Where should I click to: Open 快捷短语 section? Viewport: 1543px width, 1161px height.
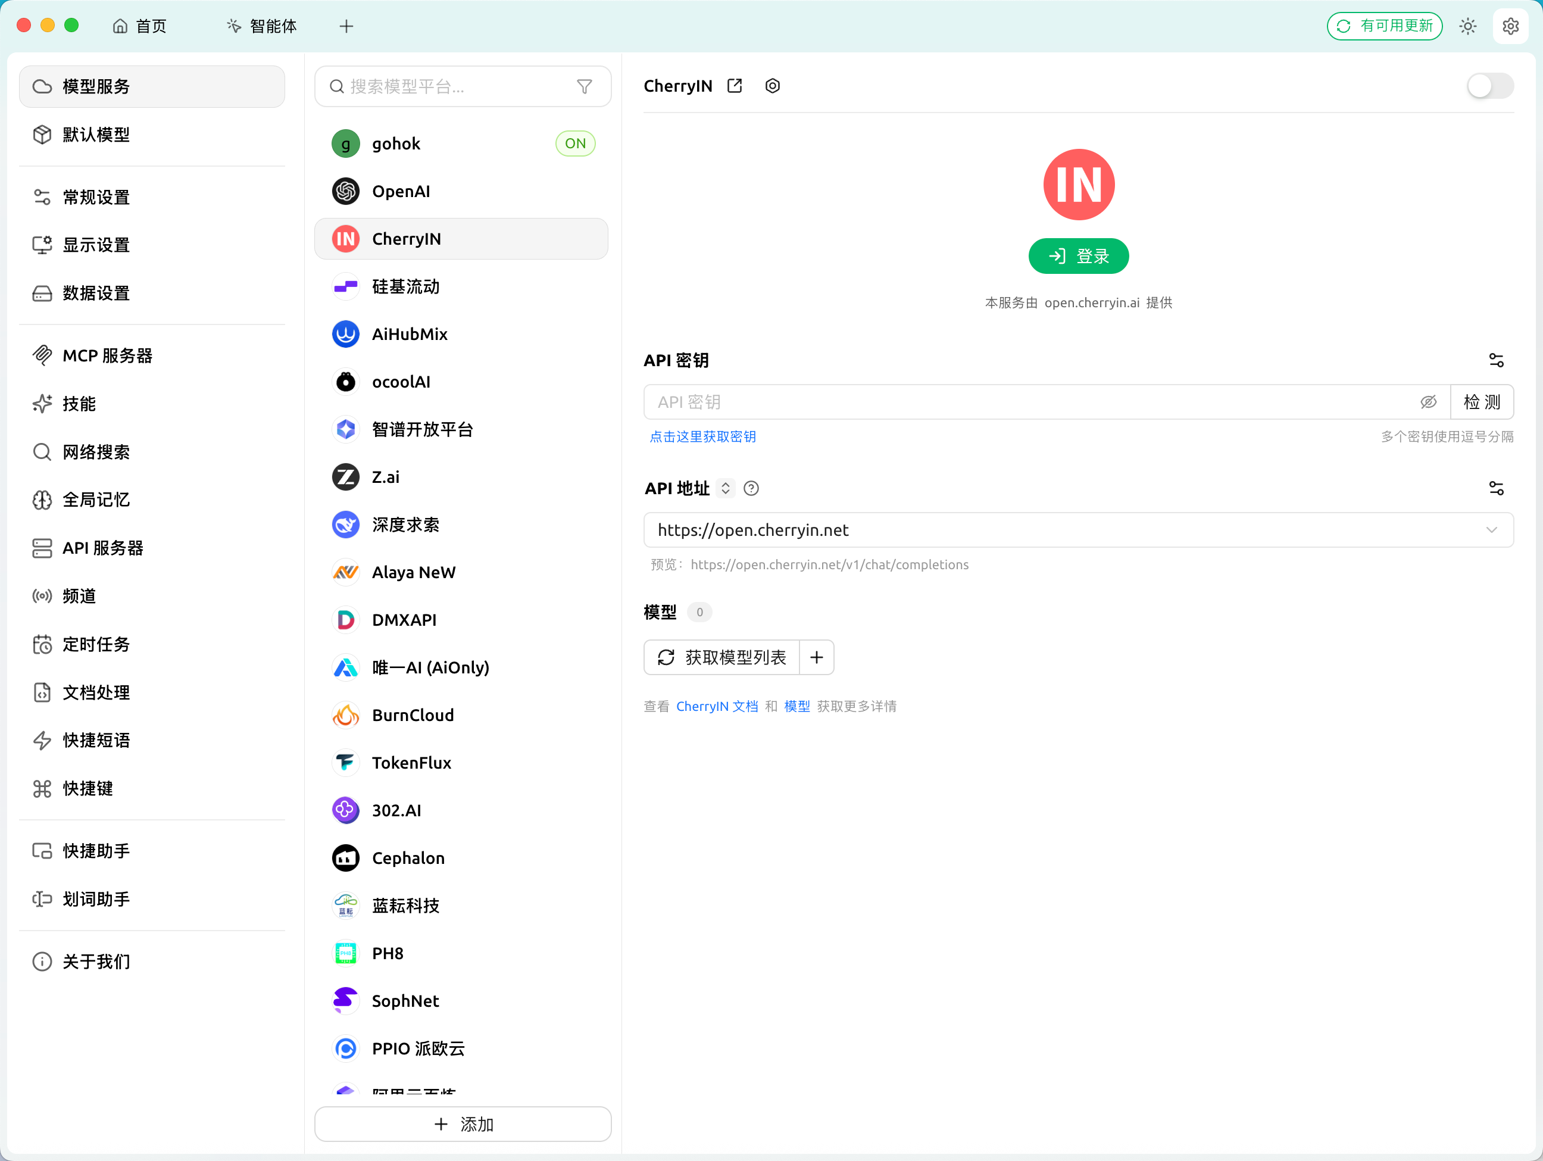coord(152,741)
